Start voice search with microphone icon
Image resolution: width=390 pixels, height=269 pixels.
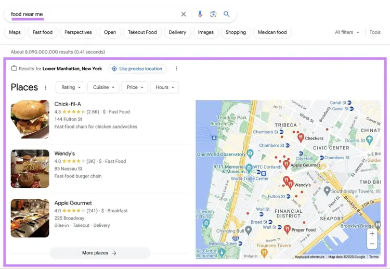pyautogui.click(x=200, y=14)
